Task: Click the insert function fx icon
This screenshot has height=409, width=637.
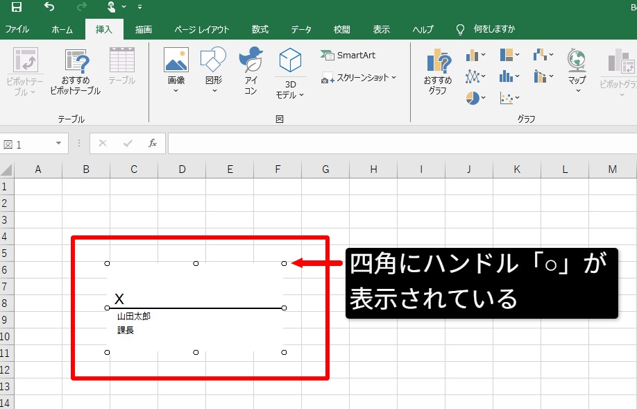Action: click(x=153, y=143)
